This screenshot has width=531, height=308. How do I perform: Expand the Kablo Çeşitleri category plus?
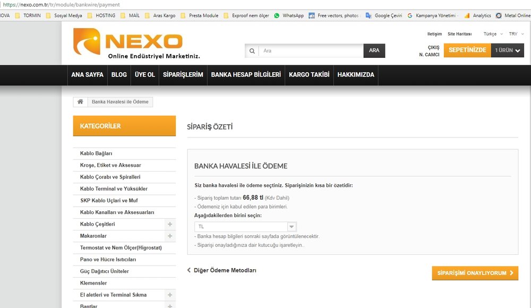coord(170,224)
